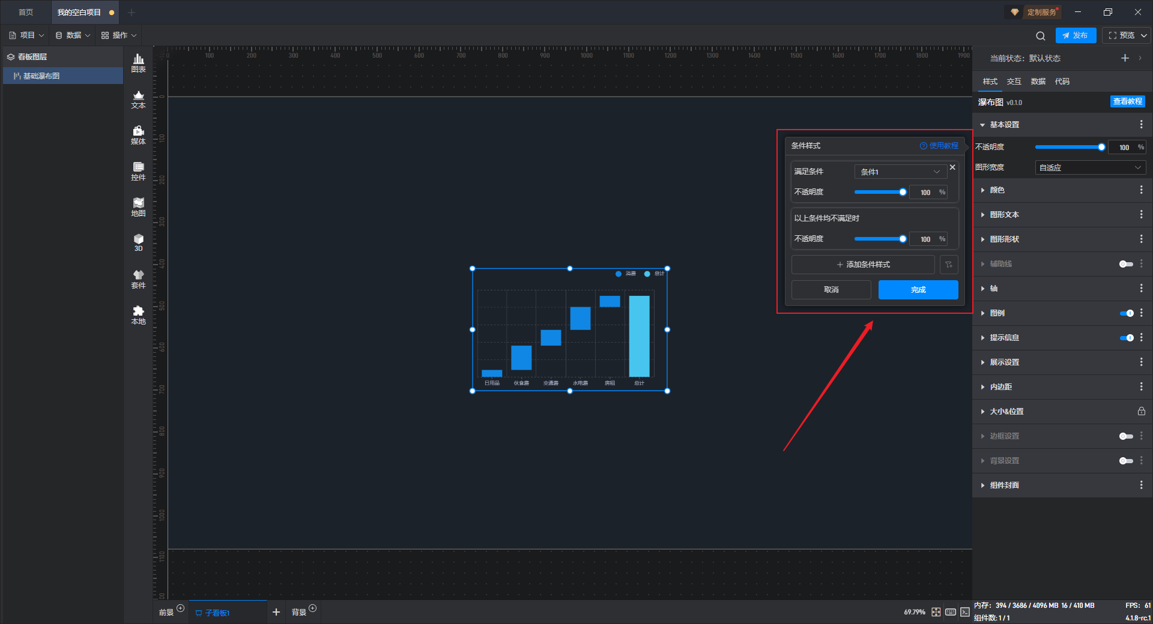Screen dimensions: 1153x624
Task: Click the console icon in status bar
Action: point(964,612)
